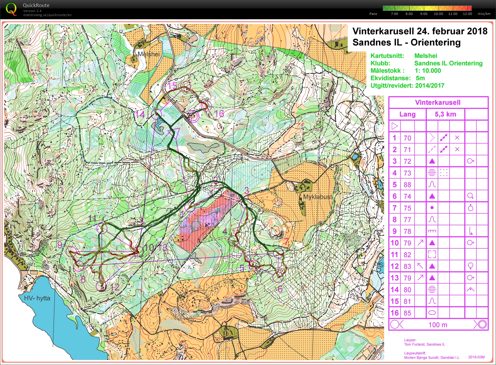Select the fence symbol in row 9
496x365 pixels.
pos(432,231)
